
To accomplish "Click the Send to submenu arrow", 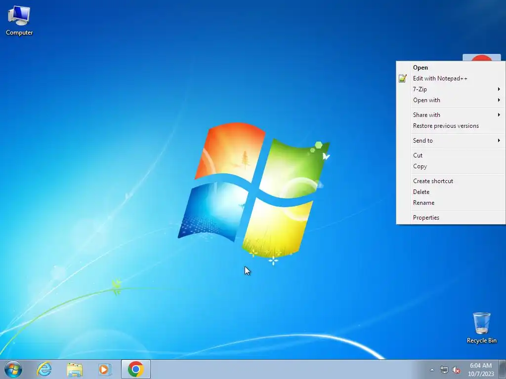I will click(x=499, y=141).
